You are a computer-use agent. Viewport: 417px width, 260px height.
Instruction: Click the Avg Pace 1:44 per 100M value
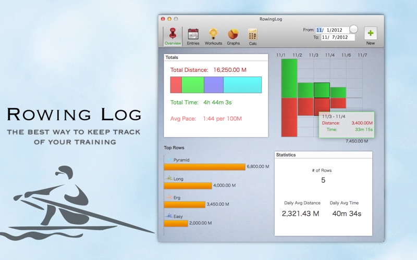pos(222,119)
